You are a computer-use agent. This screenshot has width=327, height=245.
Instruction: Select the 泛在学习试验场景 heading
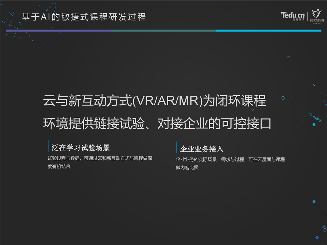[80, 148]
